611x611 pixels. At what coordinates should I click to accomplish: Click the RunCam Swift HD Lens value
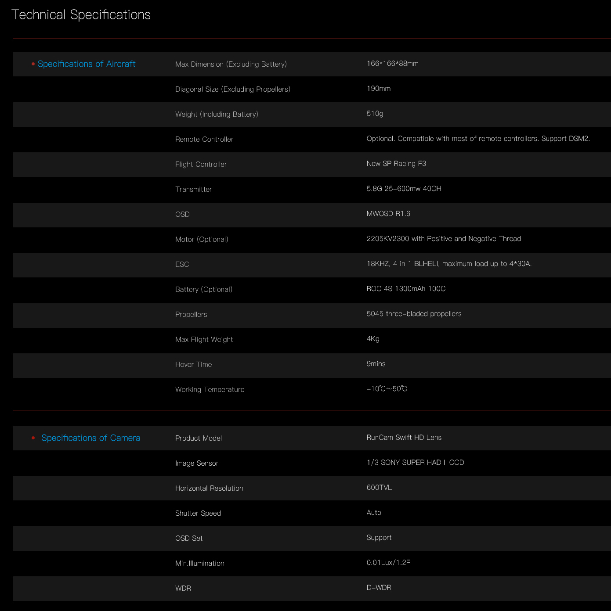pos(404,438)
